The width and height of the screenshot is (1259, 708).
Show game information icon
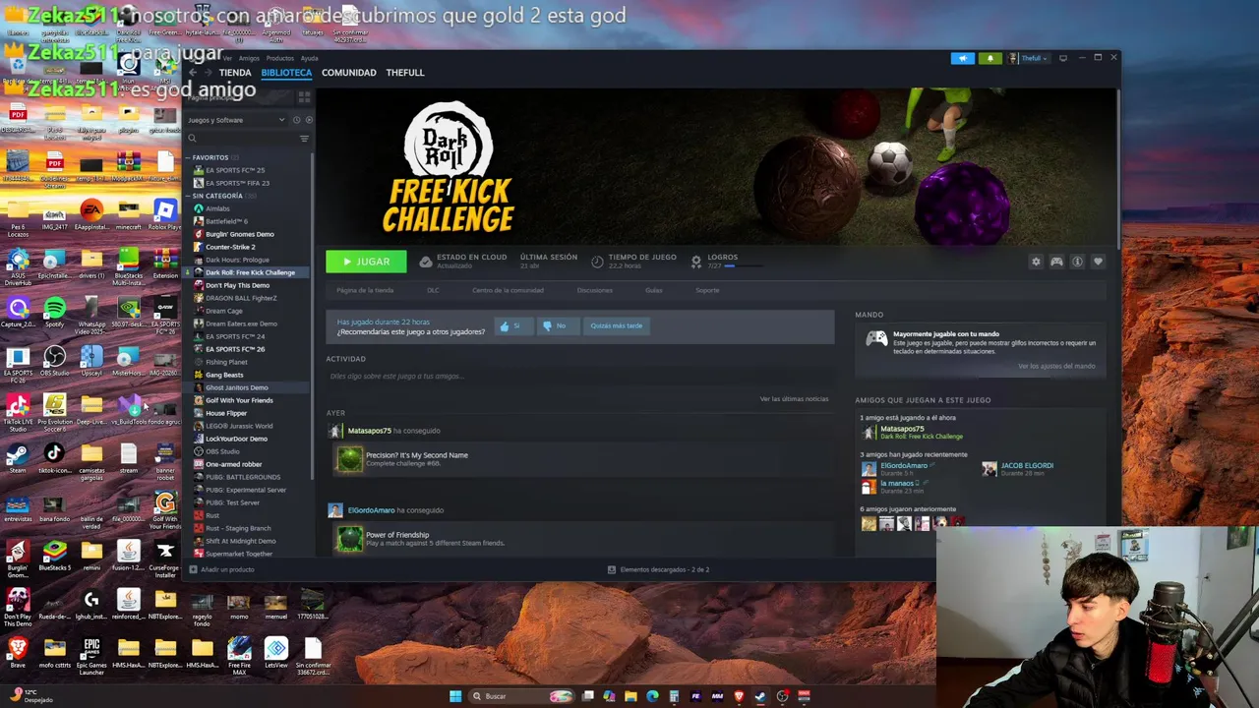[1077, 262]
